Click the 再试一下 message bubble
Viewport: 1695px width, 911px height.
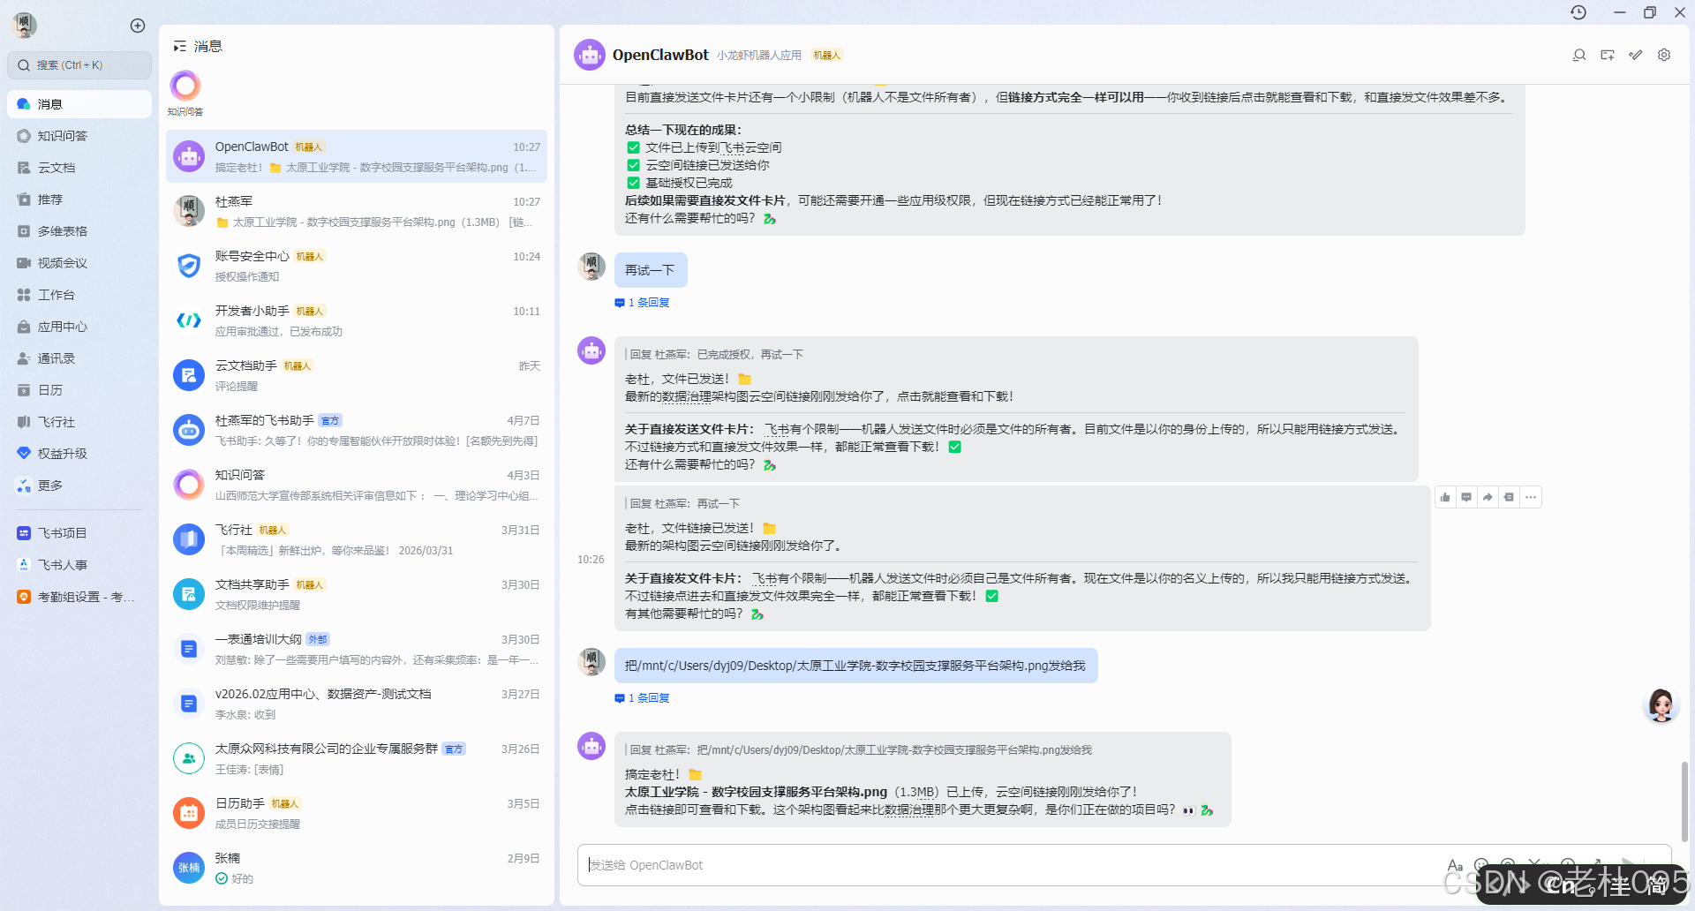click(x=651, y=270)
